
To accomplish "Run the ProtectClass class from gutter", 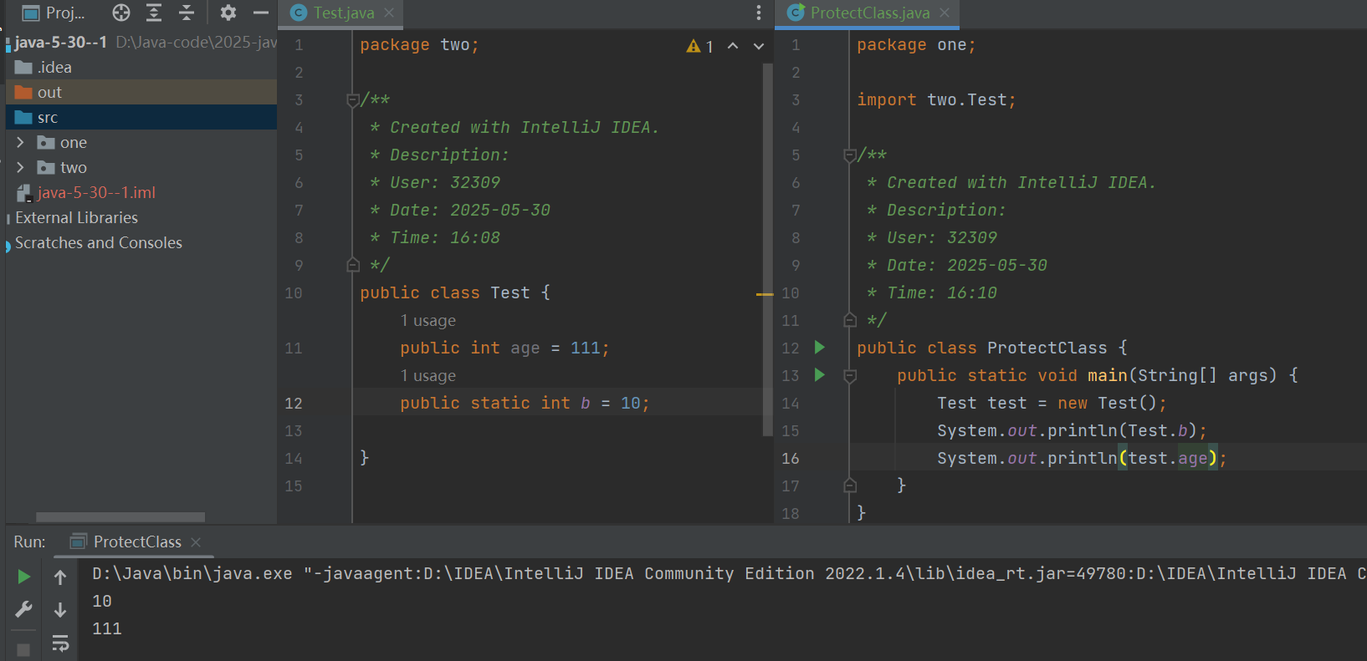I will pyautogui.click(x=820, y=348).
